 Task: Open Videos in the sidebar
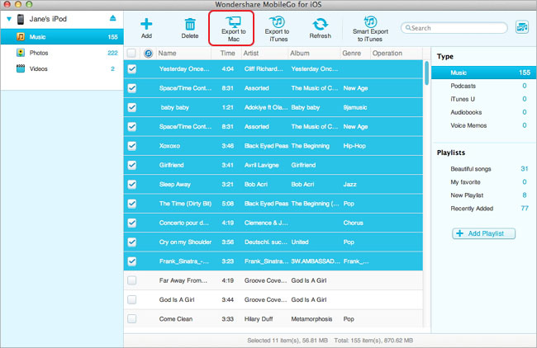point(62,68)
